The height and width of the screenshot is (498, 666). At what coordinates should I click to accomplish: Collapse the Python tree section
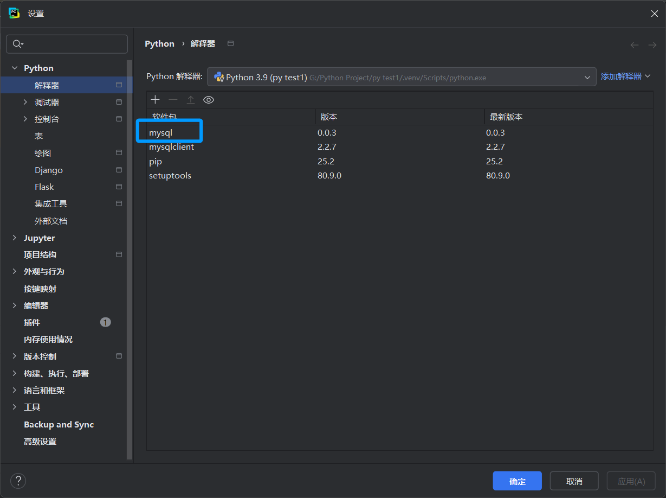pos(14,68)
